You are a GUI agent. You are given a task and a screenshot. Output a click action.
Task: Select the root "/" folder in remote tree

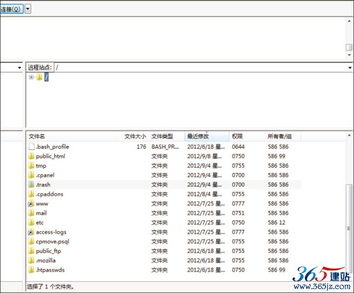coord(46,77)
